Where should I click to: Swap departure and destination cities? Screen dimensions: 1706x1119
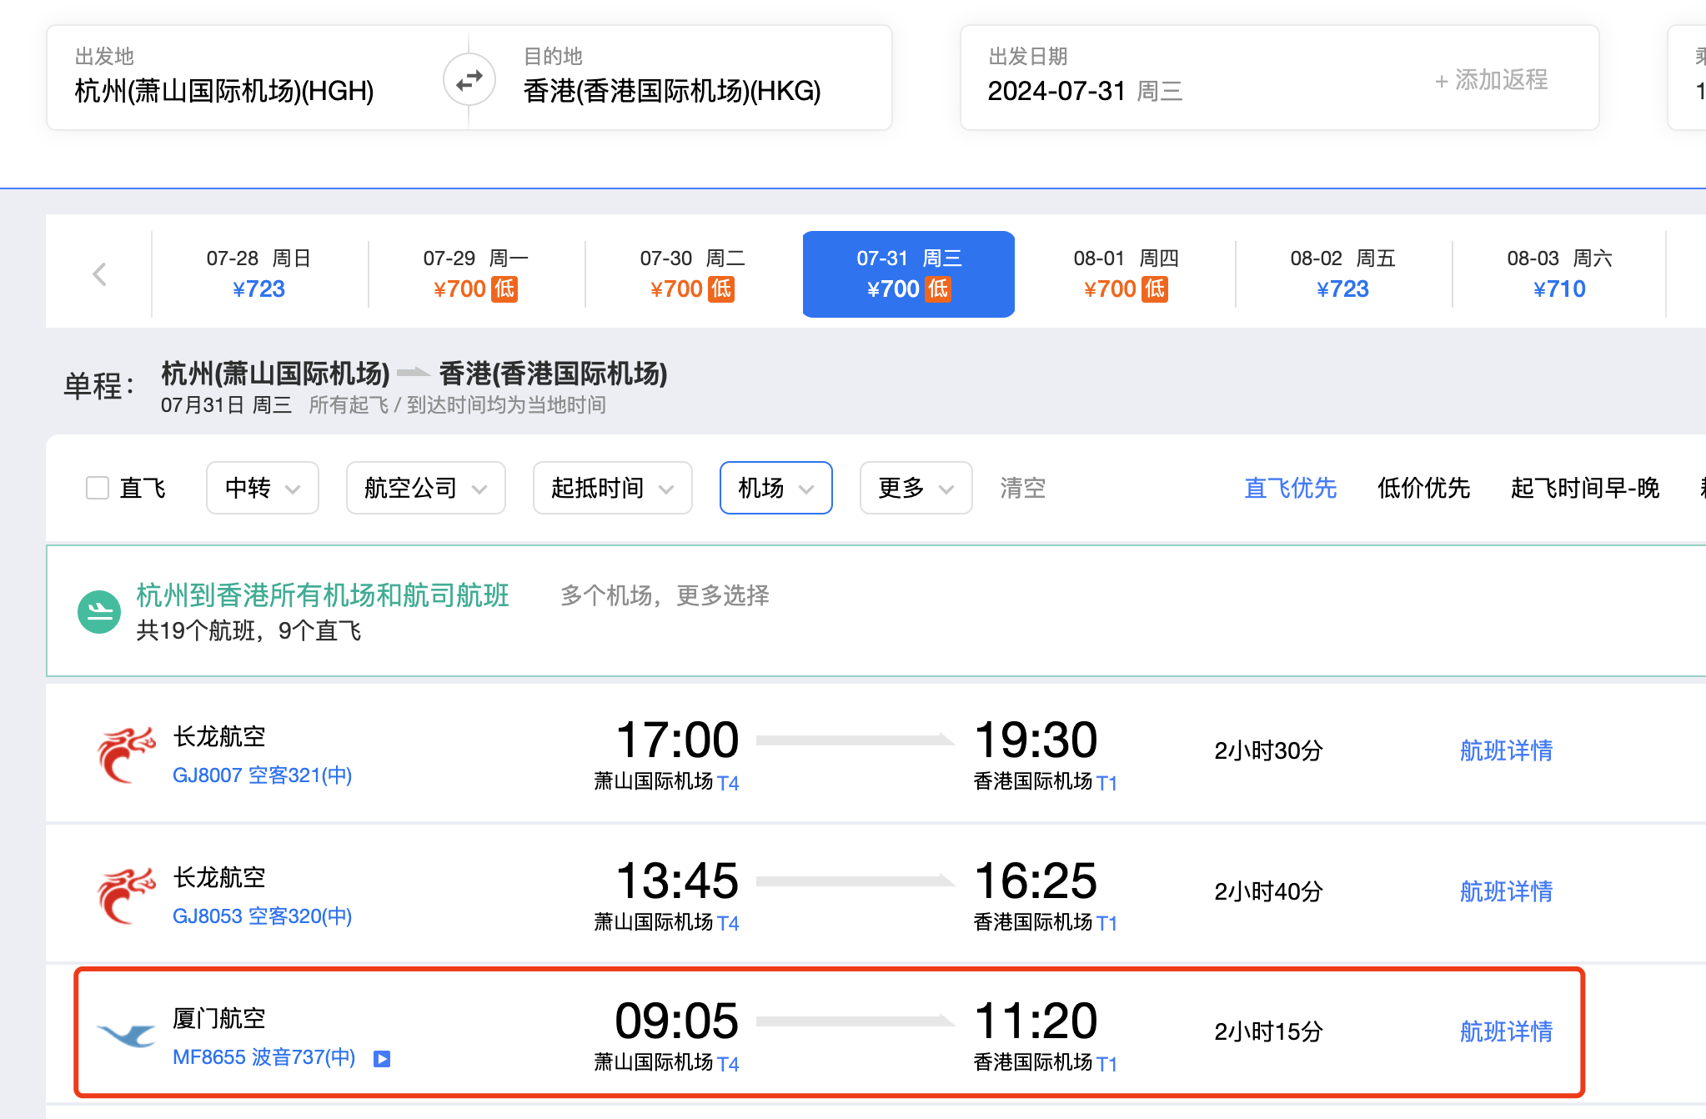tap(469, 80)
